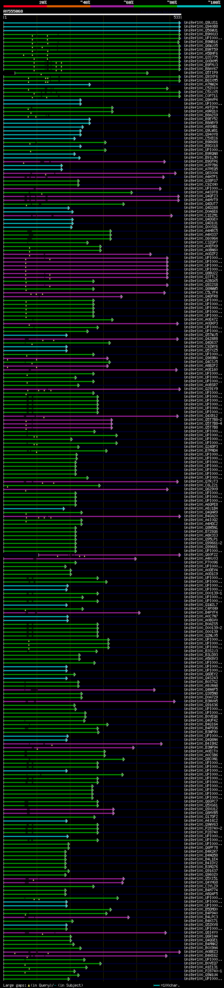Viewport: 224px width, 988px height.
Task: Select hit UniRef100_Q291Y9
Action: click(201, 389)
